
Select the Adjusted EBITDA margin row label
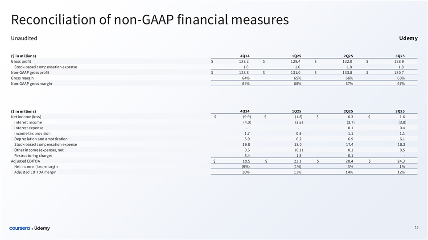pos(35,172)
